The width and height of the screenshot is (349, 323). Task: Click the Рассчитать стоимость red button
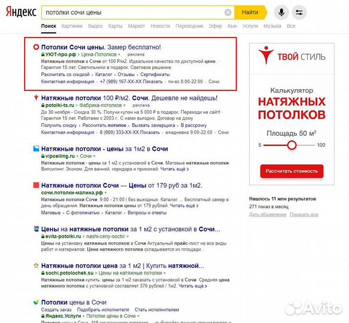(292, 171)
